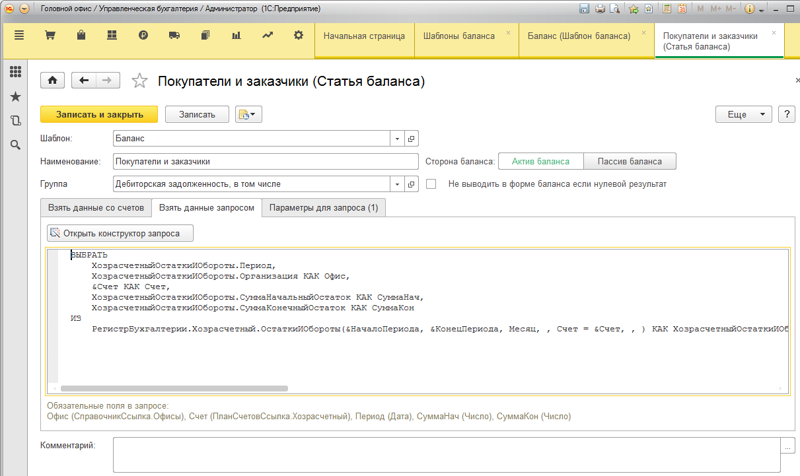Click the delivery truck section icon
This screenshot has width=800, height=476.
tap(174, 36)
